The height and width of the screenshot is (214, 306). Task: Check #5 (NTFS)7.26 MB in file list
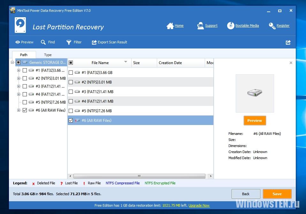(x=71, y=111)
